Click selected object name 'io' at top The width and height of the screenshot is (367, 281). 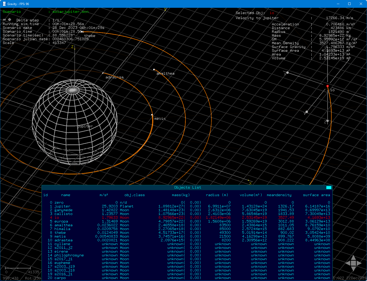pyautogui.click(x=272, y=13)
